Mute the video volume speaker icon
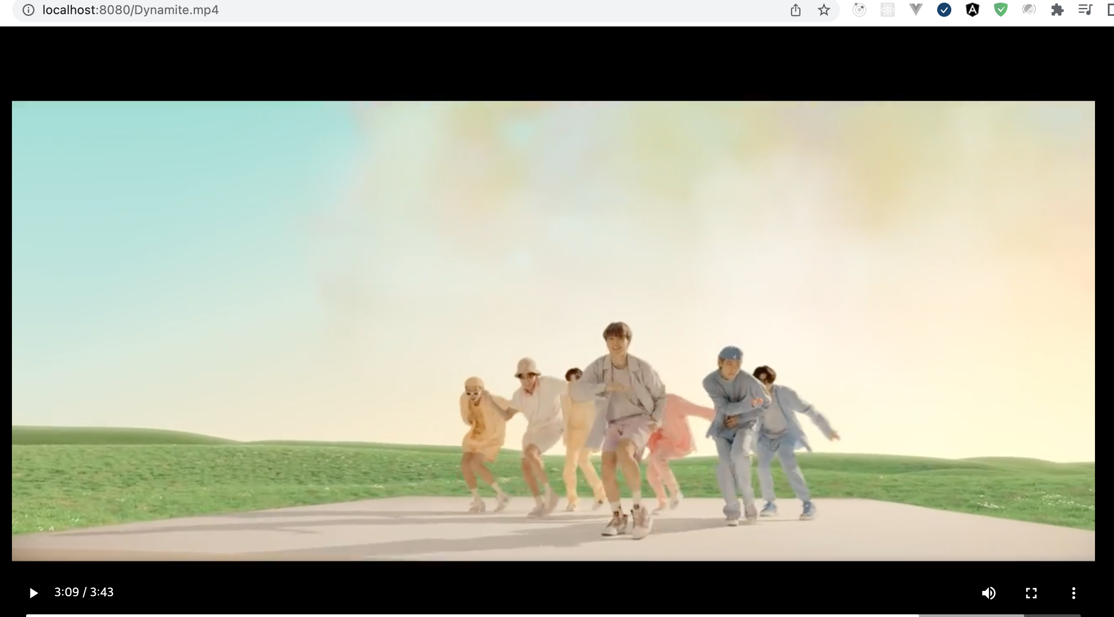1114x617 pixels. (x=988, y=593)
